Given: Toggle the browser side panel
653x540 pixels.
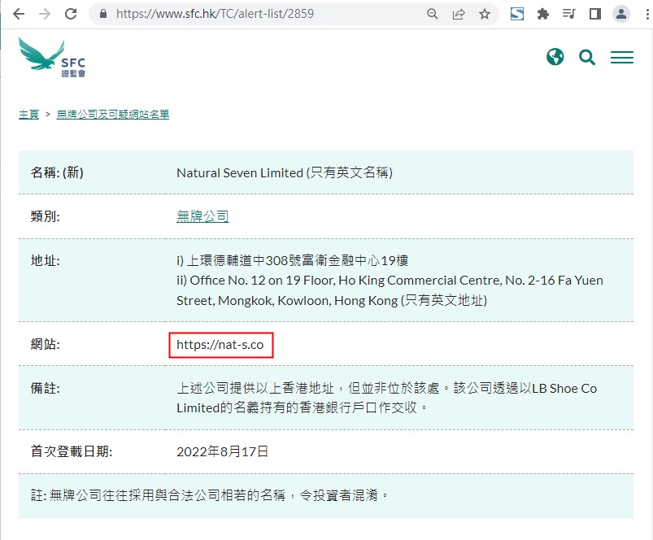Looking at the screenshot, I should [x=595, y=14].
